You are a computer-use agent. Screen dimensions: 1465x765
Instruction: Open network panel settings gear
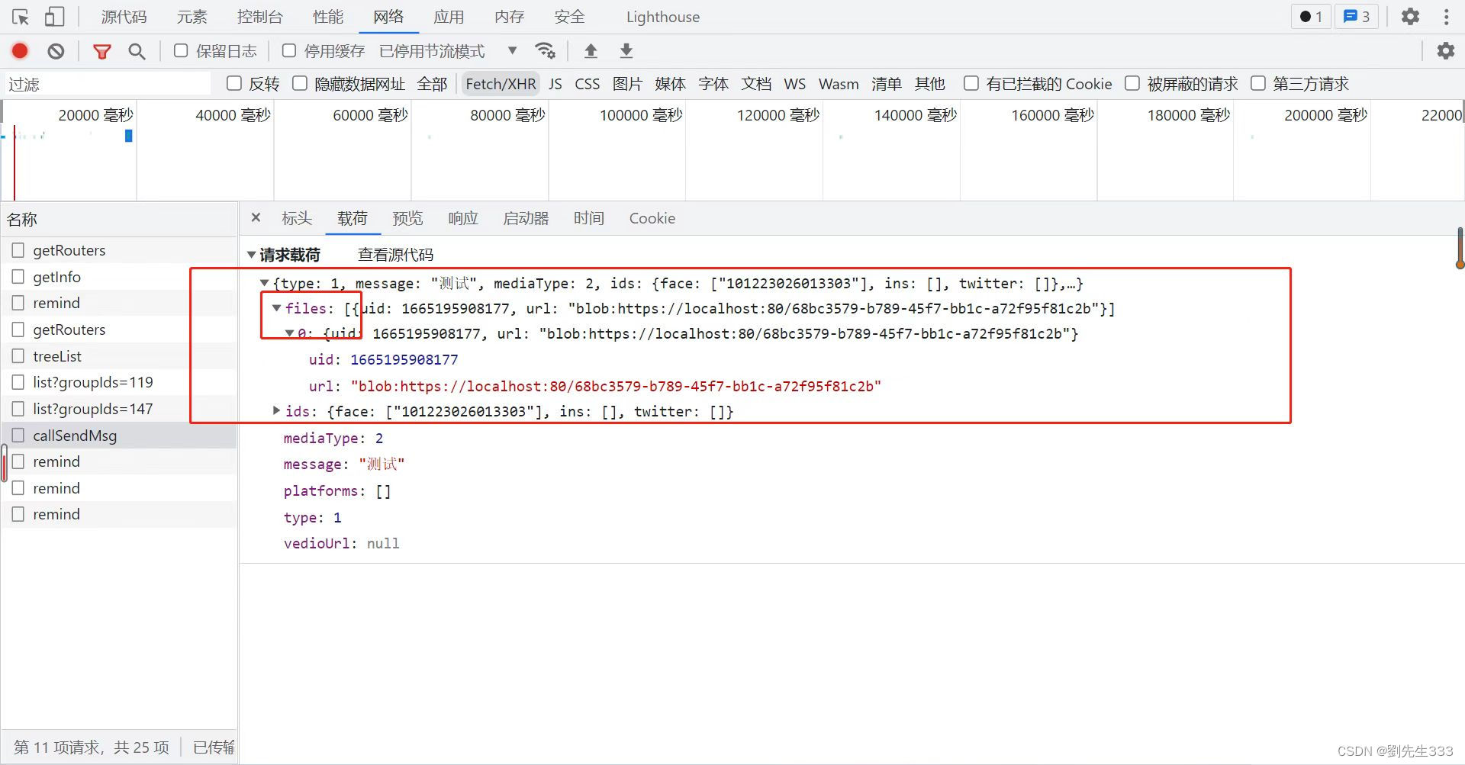pyautogui.click(x=1446, y=51)
